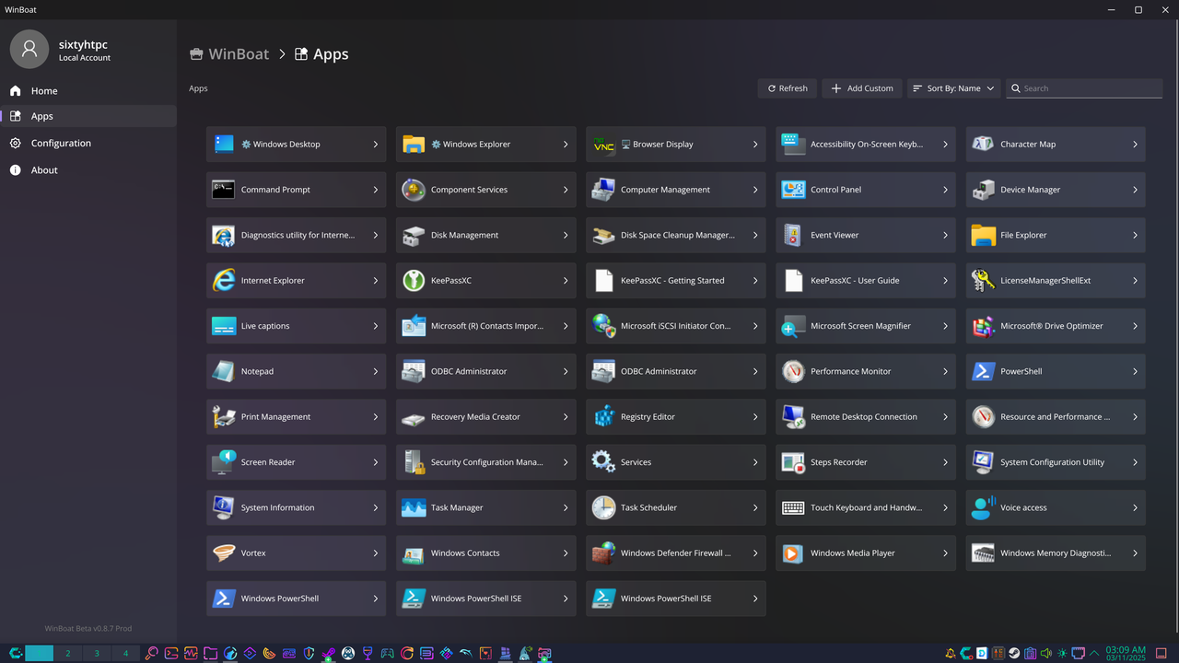The image size is (1179, 663).
Task: Launch Steam from the taskbar
Action: click(1013, 653)
